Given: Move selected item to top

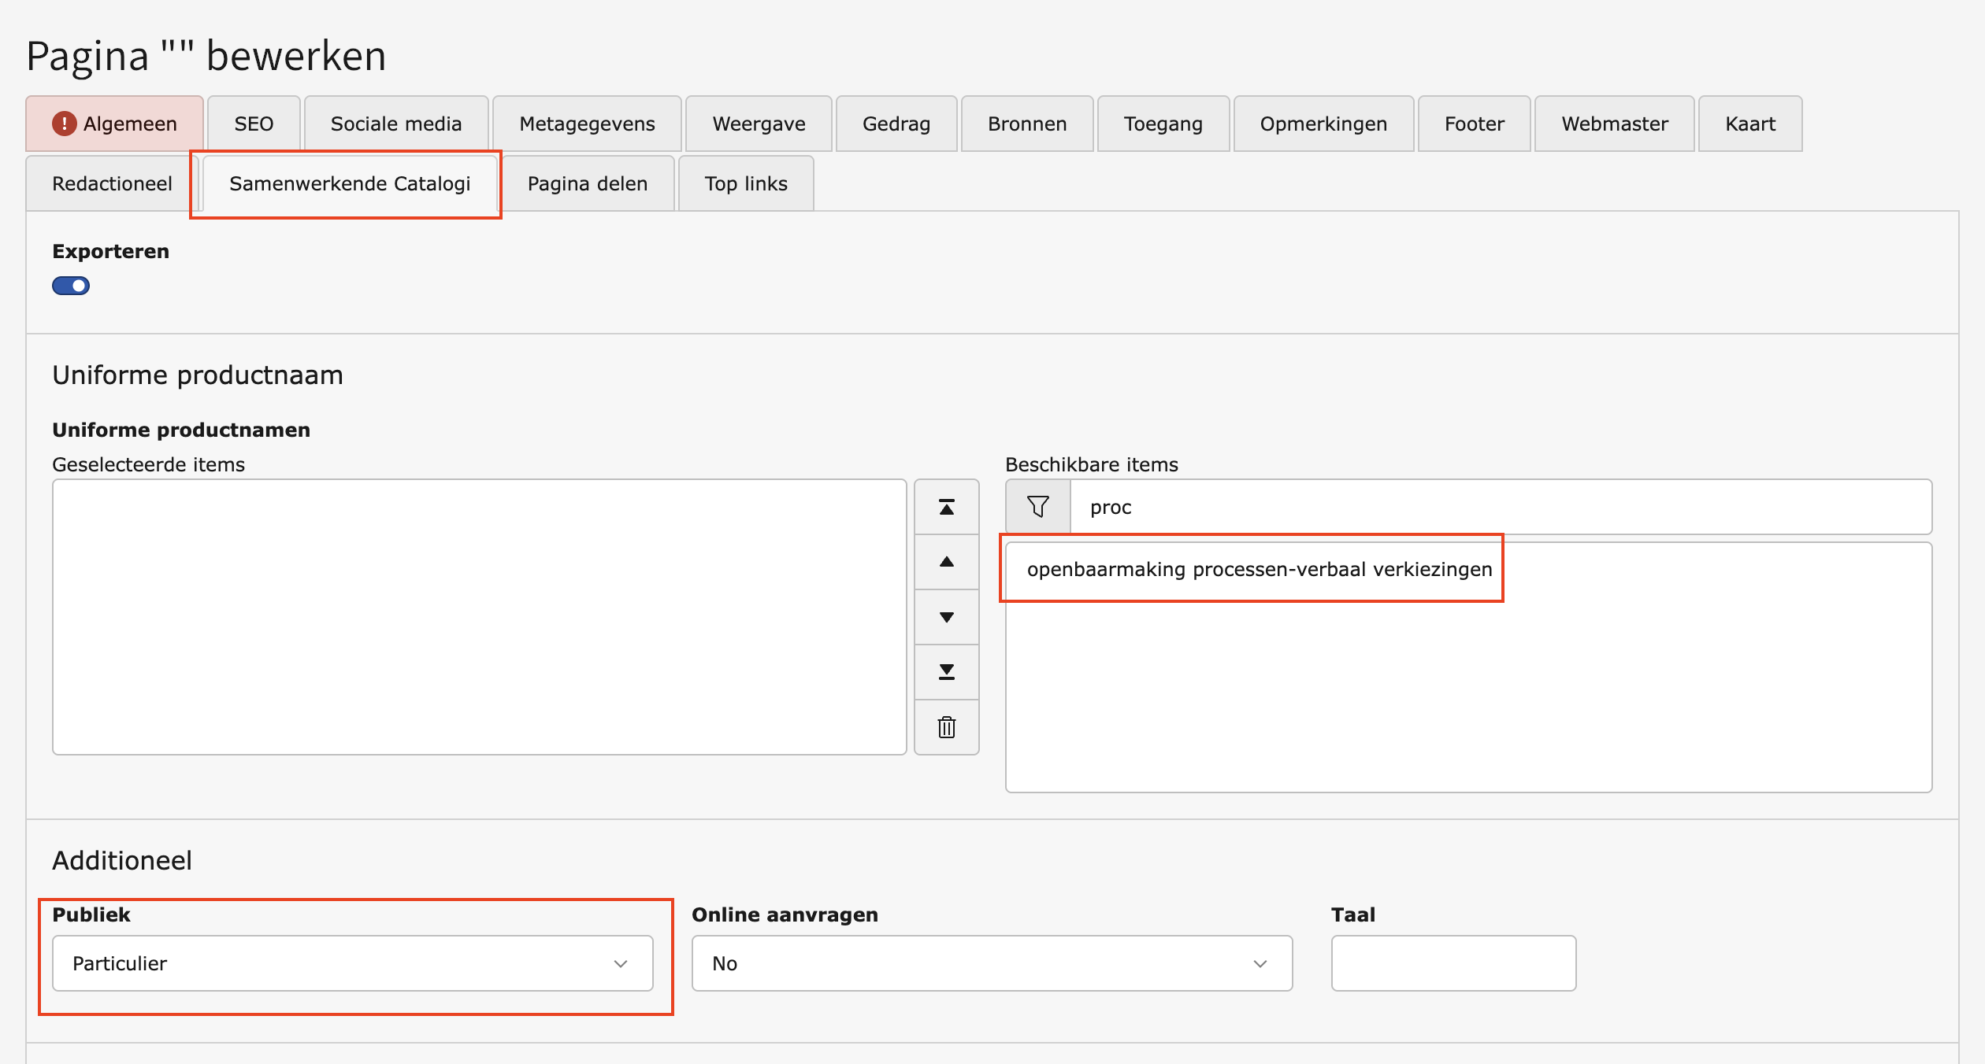Looking at the screenshot, I should (x=946, y=507).
